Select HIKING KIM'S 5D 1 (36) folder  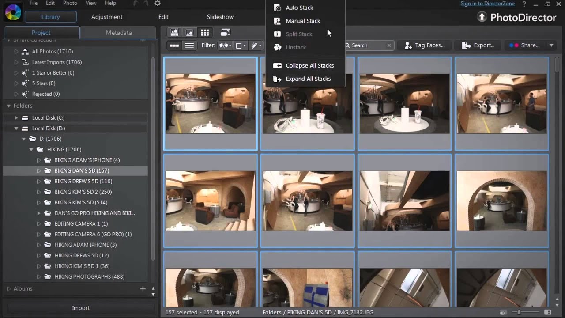pyautogui.click(x=82, y=266)
